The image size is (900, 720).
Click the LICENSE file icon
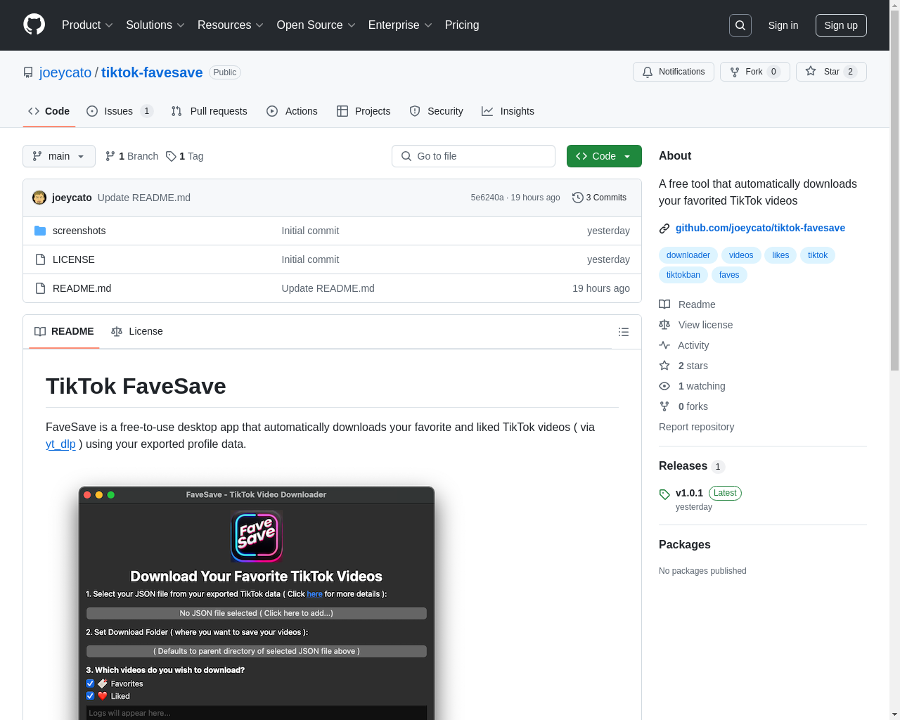tap(40, 259)
